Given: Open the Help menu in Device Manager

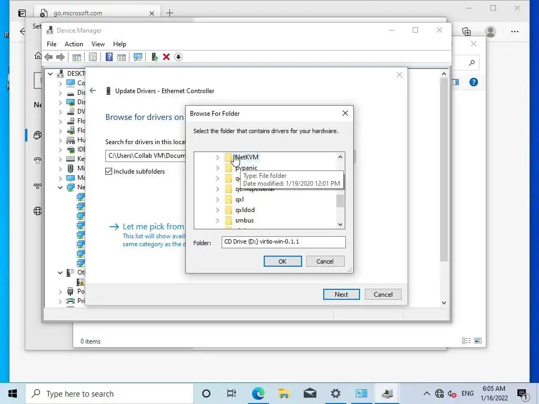Looking at the screenshot, I should pos(119,44).
